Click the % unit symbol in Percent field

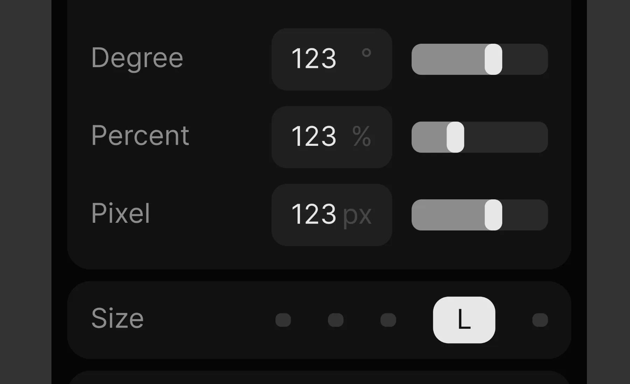click(362, 136)
